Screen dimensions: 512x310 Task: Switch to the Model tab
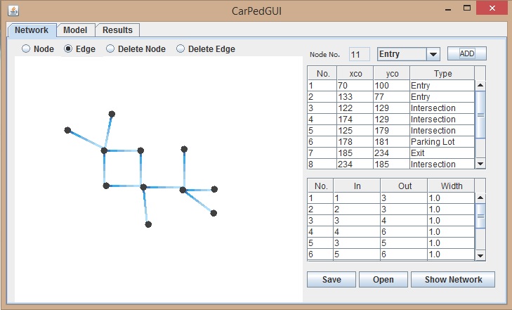(75, 30)
